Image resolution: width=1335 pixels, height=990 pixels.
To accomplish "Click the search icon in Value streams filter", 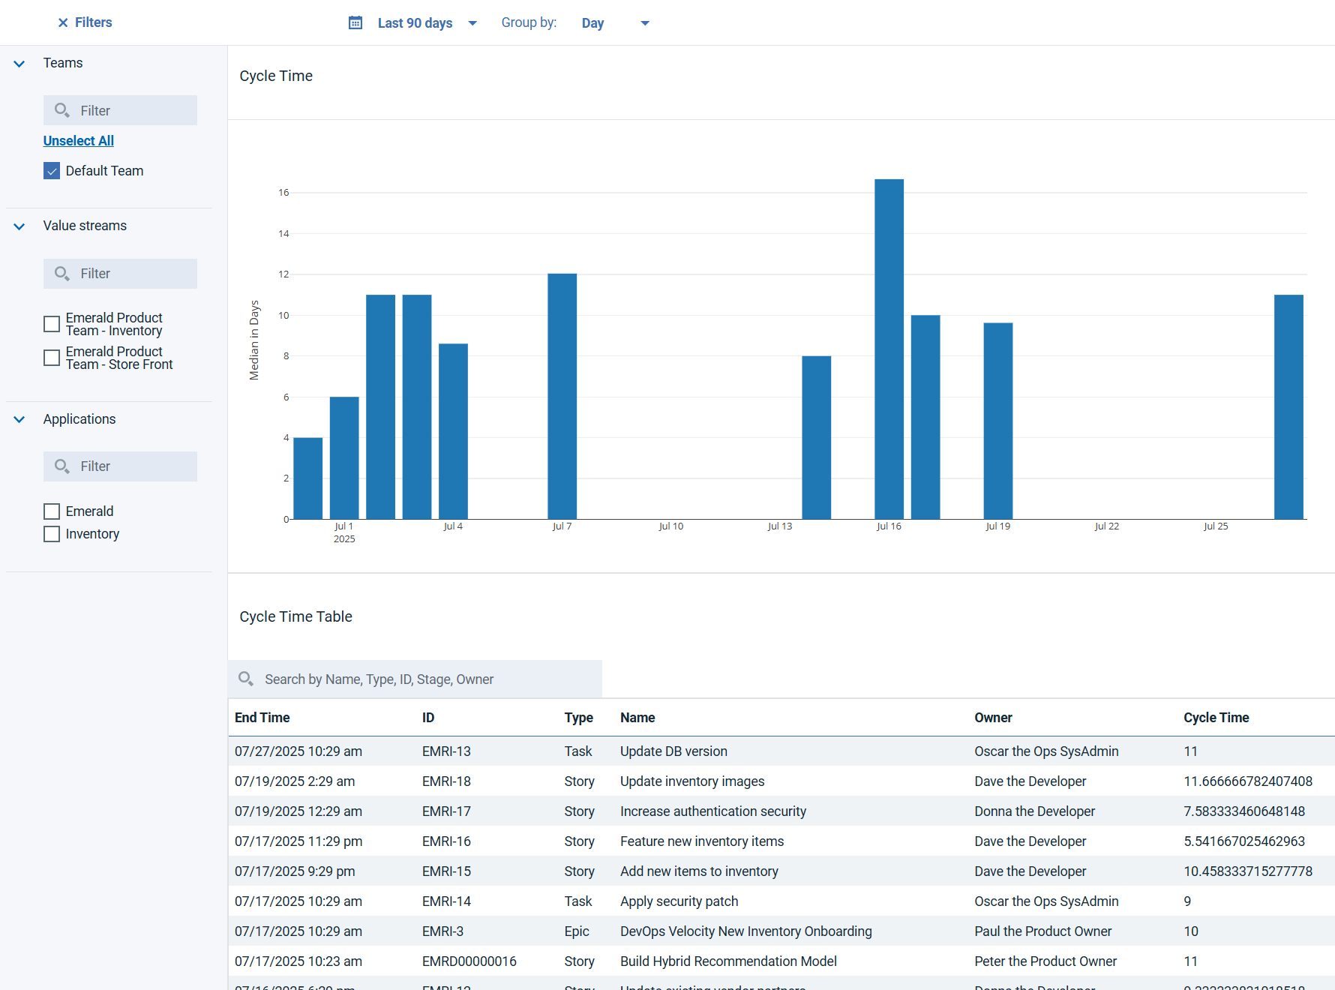I will tap(62, 274).
